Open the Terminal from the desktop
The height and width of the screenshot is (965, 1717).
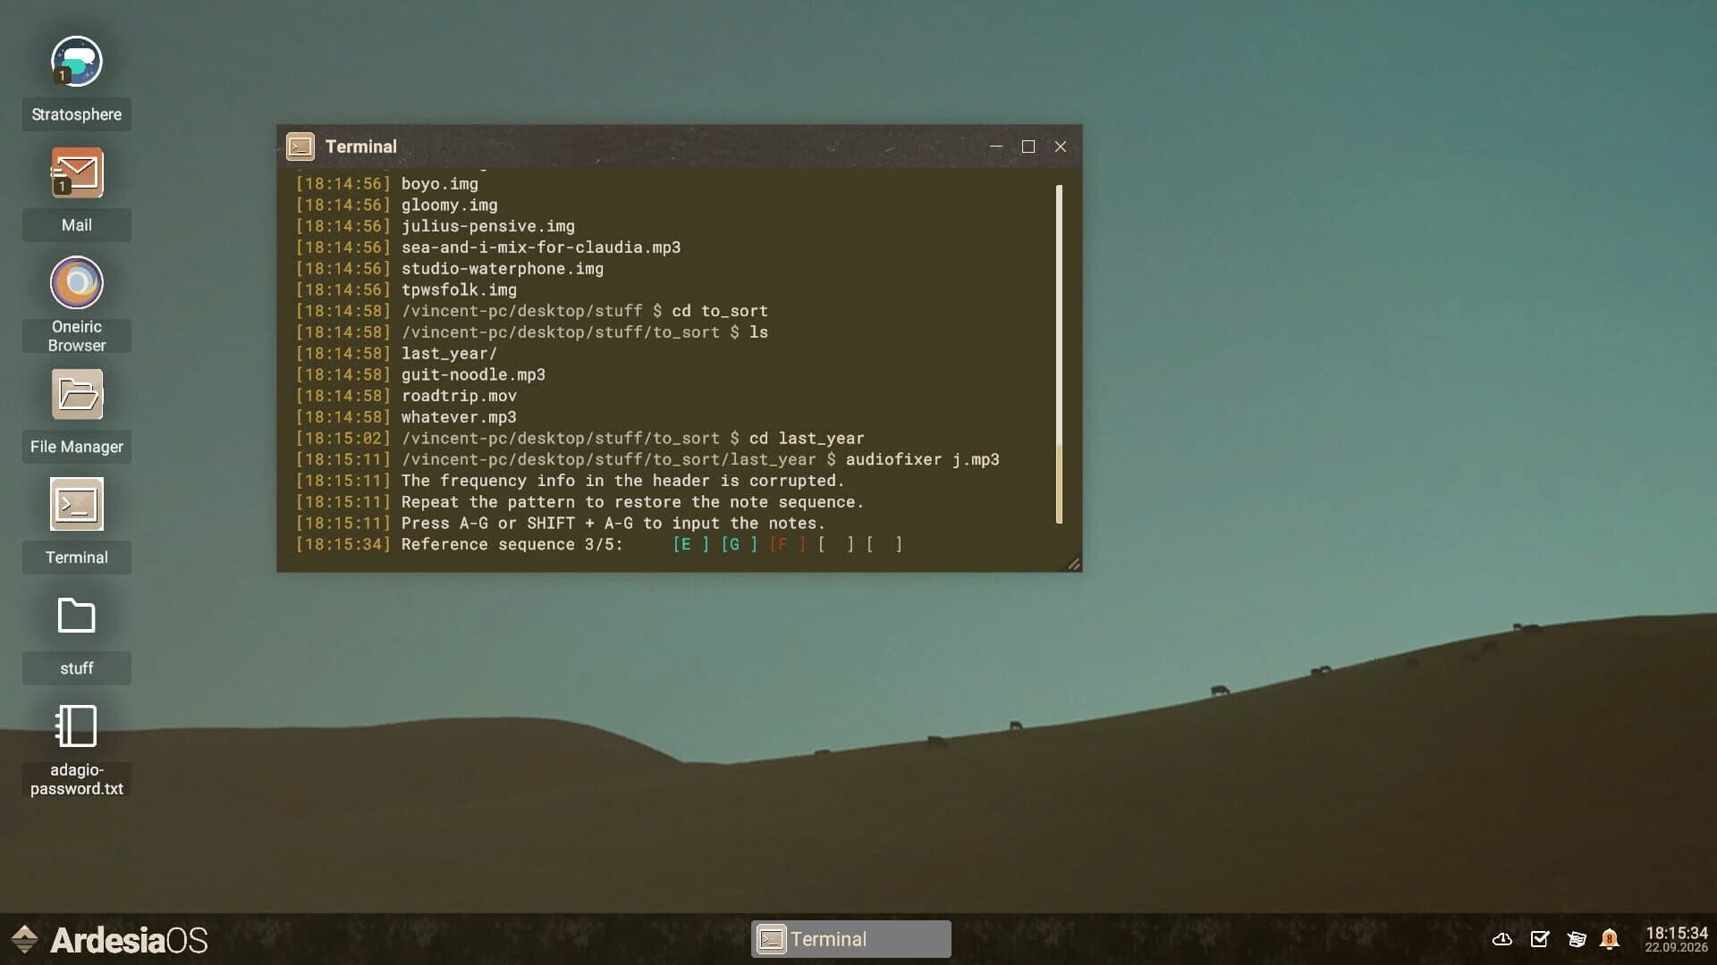click(x=76, y=504)
